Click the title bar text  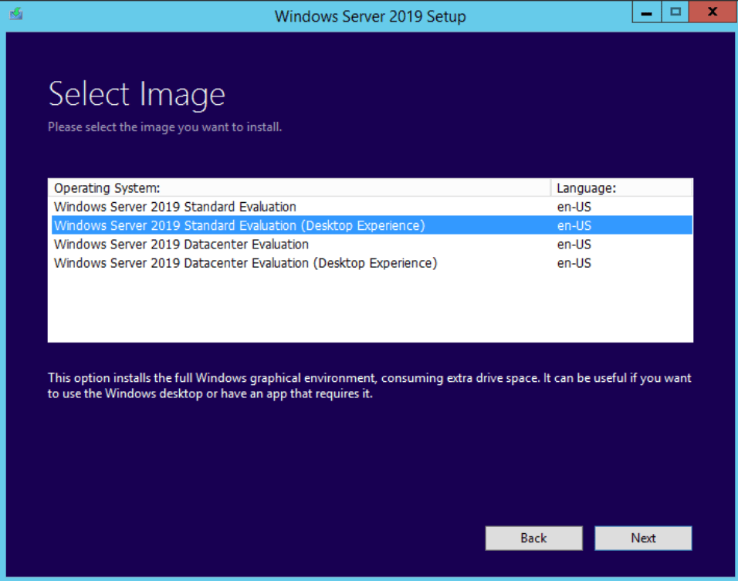[370, 15]
